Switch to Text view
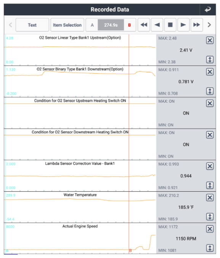This screenshot has width=220, height=258. [x=32, y=25]
